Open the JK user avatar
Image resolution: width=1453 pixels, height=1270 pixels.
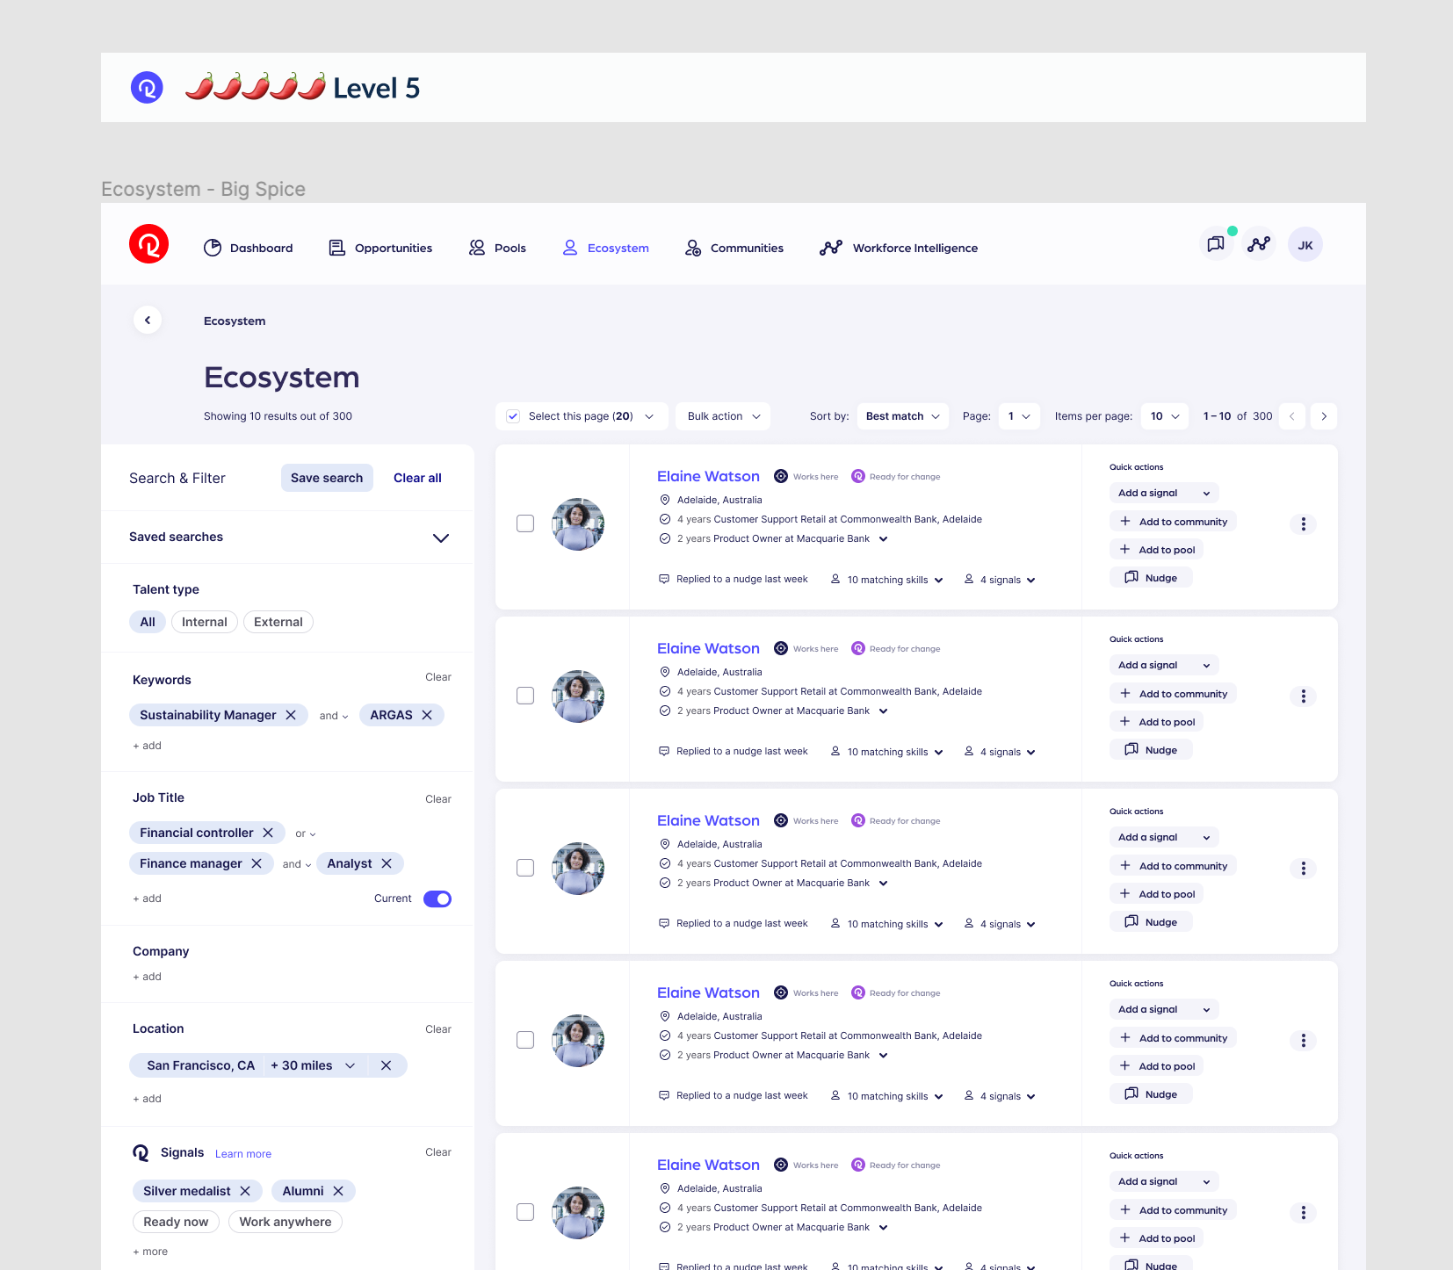[x=1305, y=245]
